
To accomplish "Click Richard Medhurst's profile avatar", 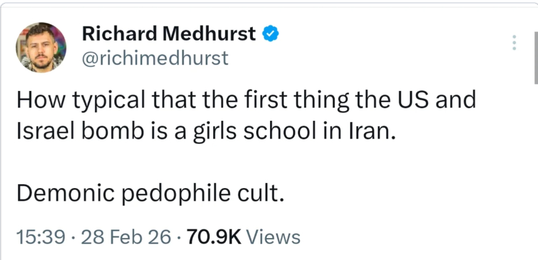I will (x=40, y=47).
